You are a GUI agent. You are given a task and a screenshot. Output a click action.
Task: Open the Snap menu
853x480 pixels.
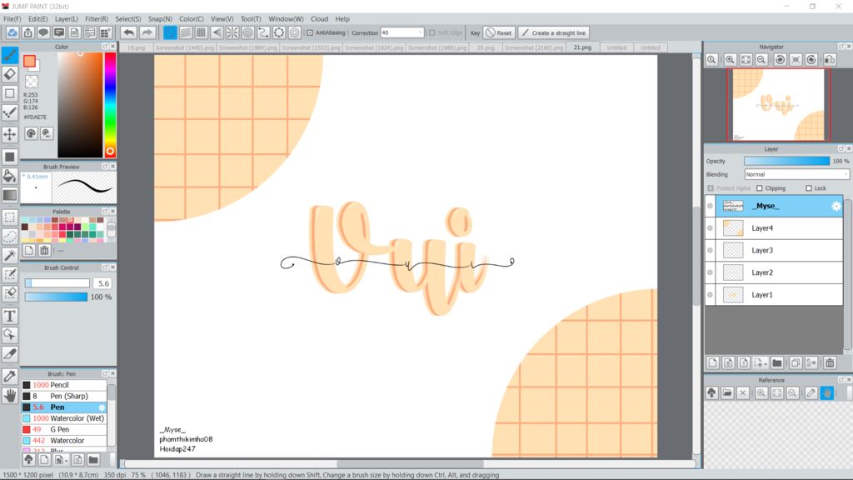[x=160, y=18]
